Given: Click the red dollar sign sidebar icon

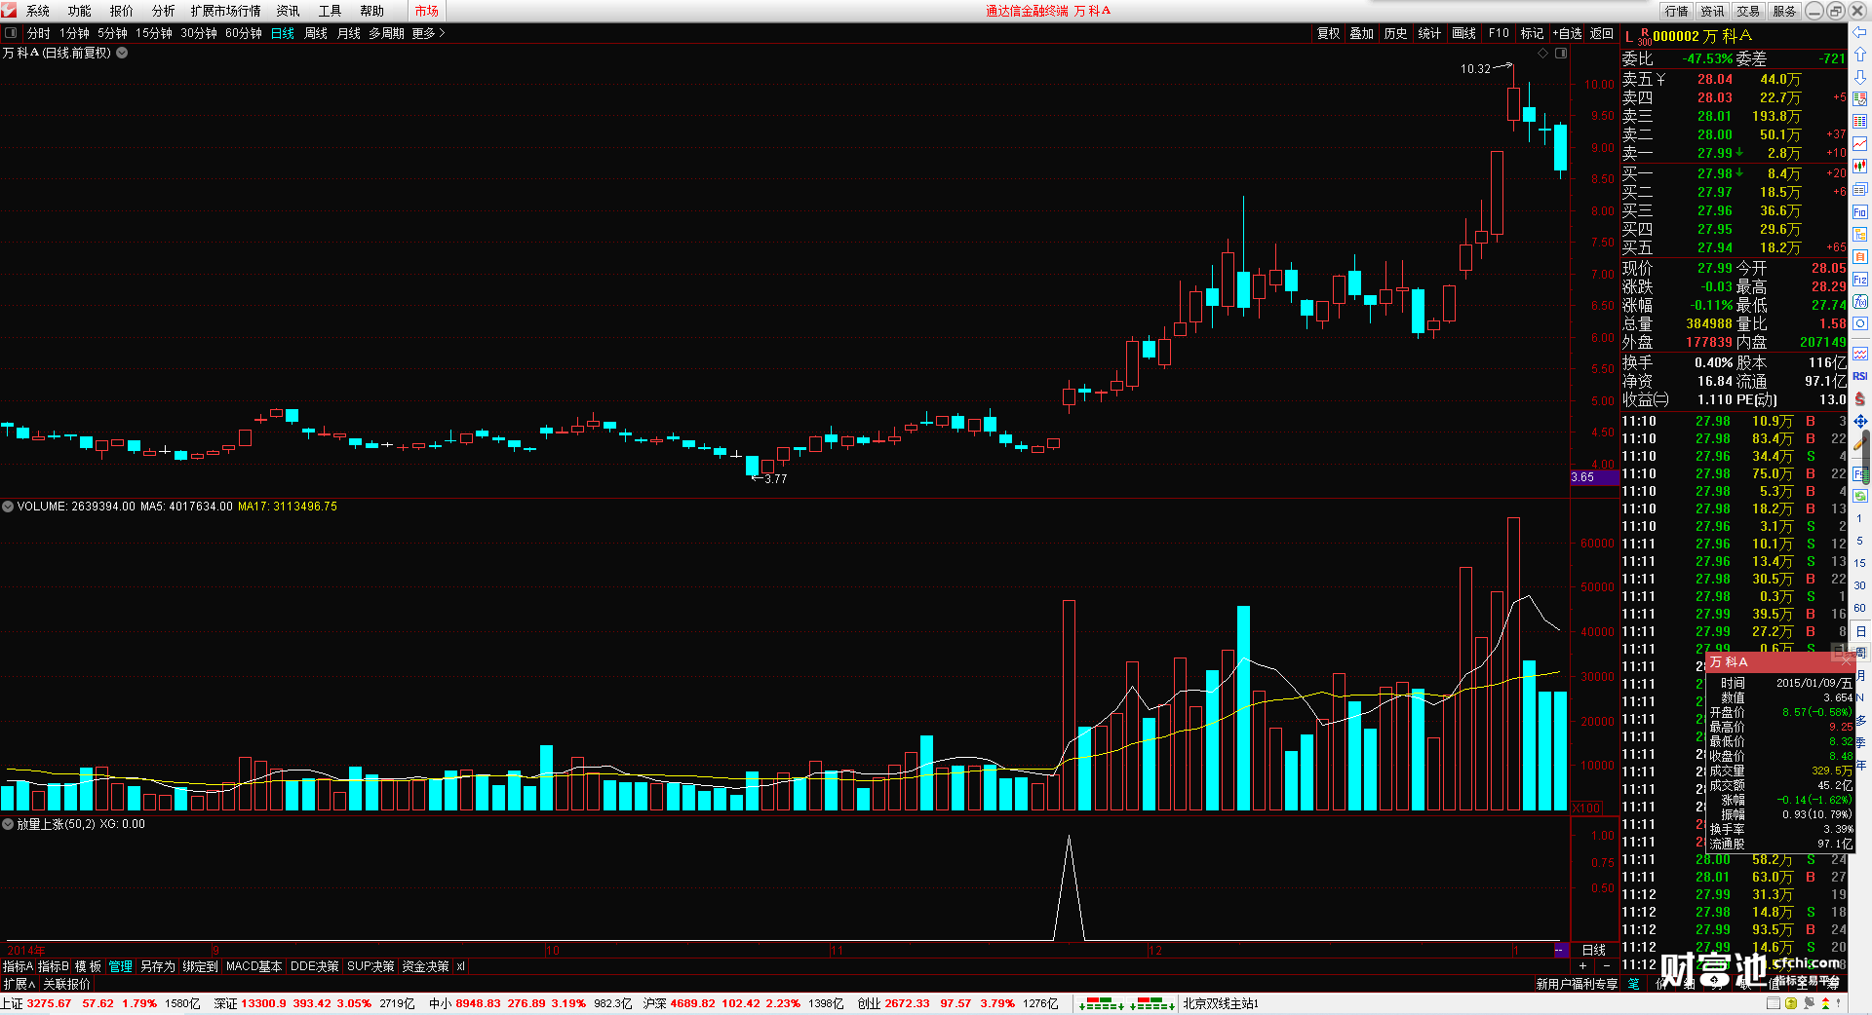Looking at the screenshot, I should (1860, 398).
